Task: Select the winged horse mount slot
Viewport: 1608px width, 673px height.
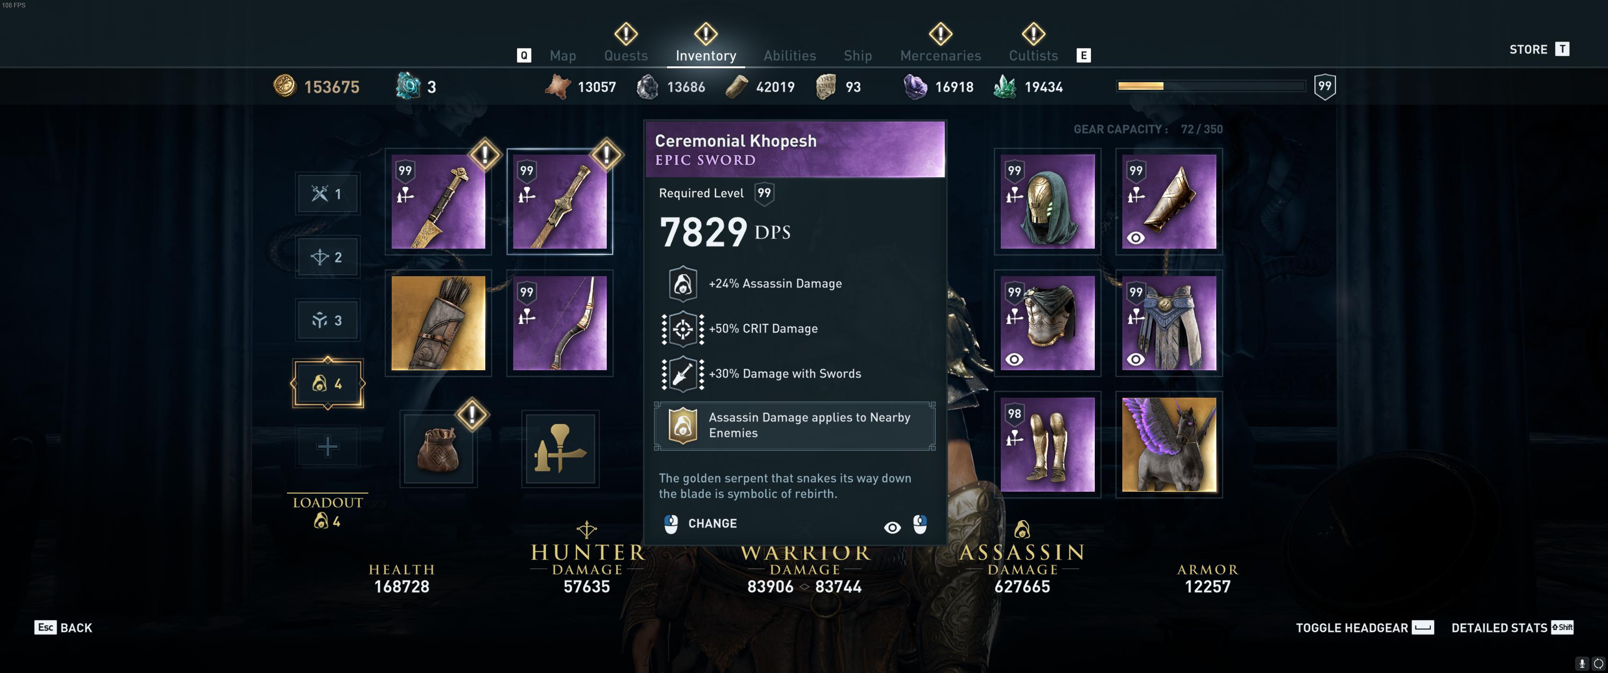Action: pyautogui.click(x=1169, y=444)
